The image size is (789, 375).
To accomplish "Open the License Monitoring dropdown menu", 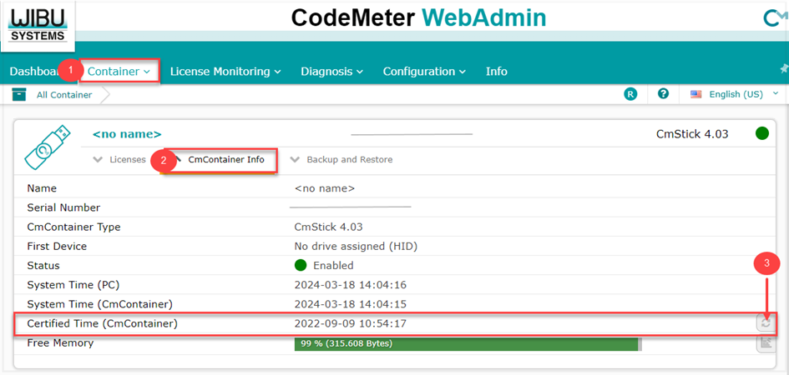I will pos(225,72).
